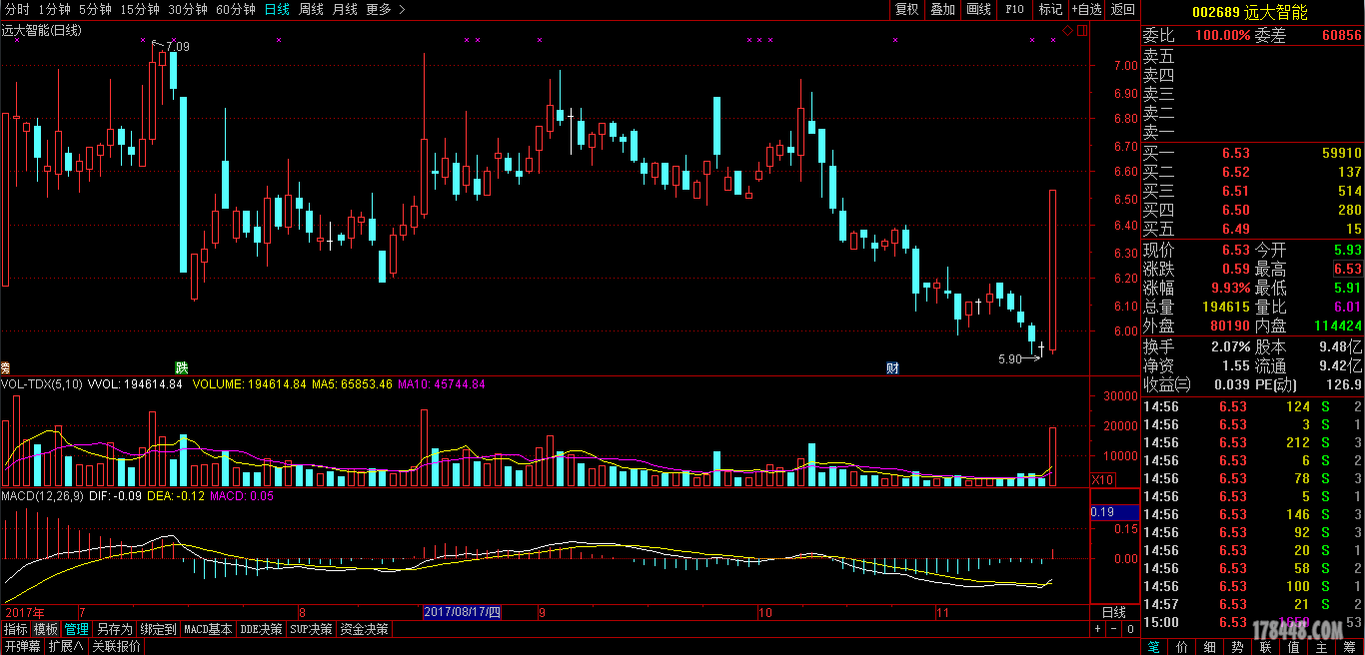Open the 复权 adjustment option

[906, 9]
